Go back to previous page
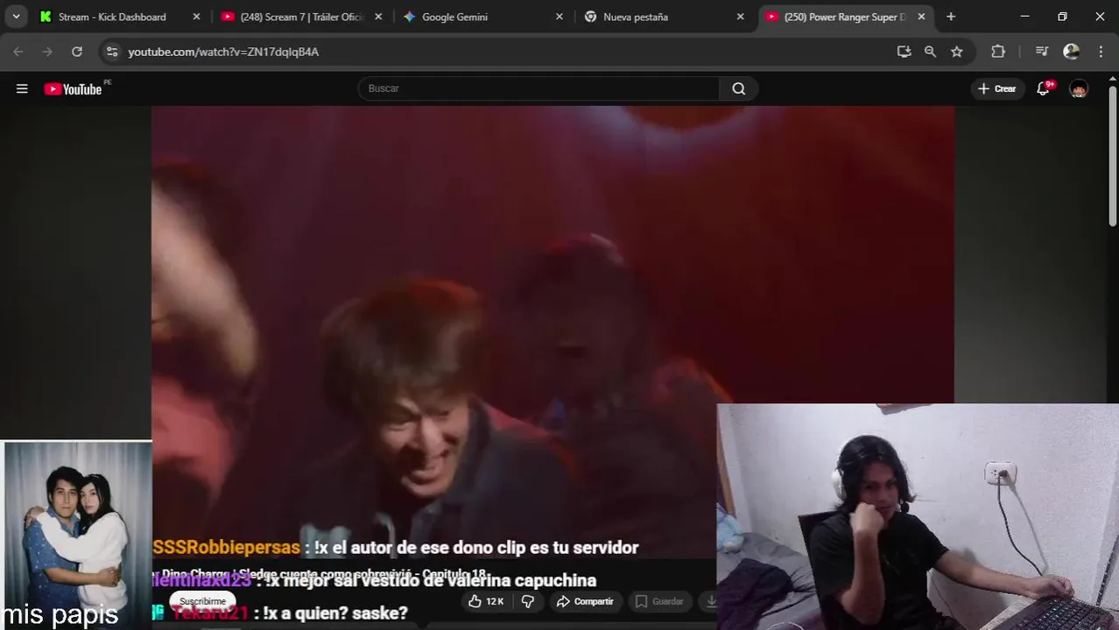Screen dimensions: 1119x630 click(18, 52)
